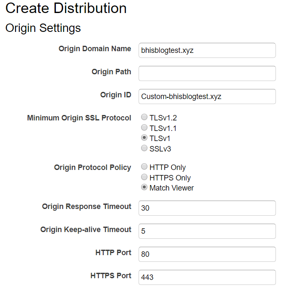Screen dimensions: 307x295
Task: Click the Create Distribution heading
Action: (66, 8)
